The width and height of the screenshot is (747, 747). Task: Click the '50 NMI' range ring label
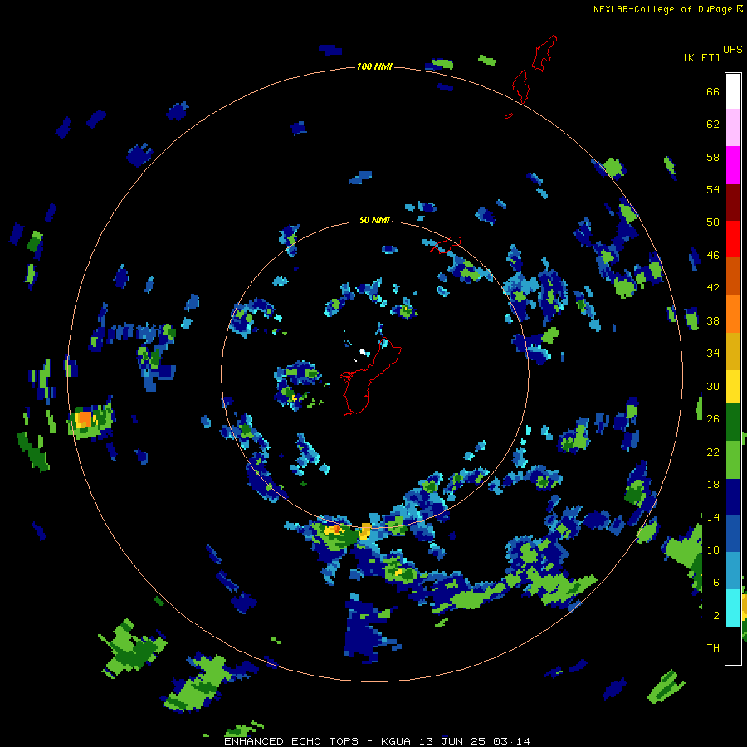point(374,220)
